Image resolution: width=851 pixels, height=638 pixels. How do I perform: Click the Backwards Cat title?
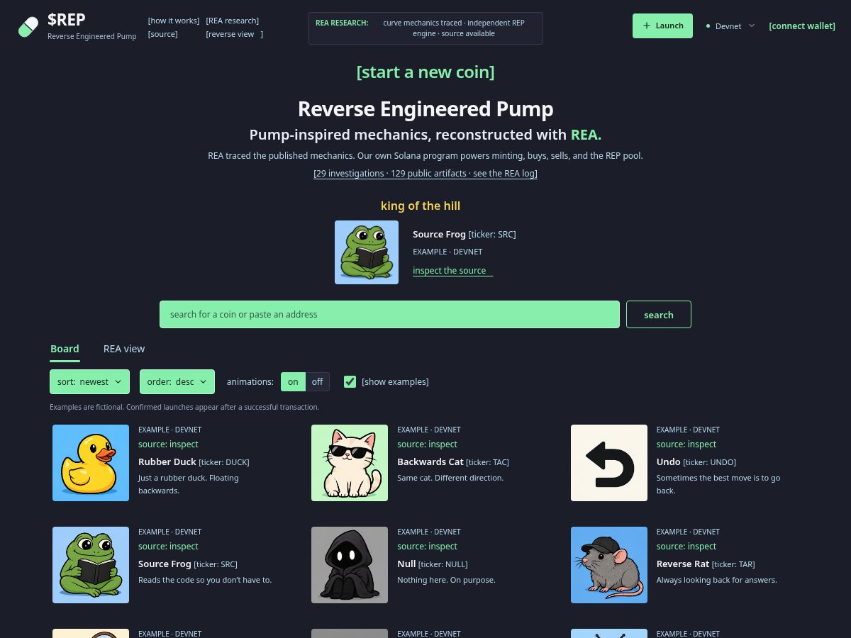click(430, 462)
